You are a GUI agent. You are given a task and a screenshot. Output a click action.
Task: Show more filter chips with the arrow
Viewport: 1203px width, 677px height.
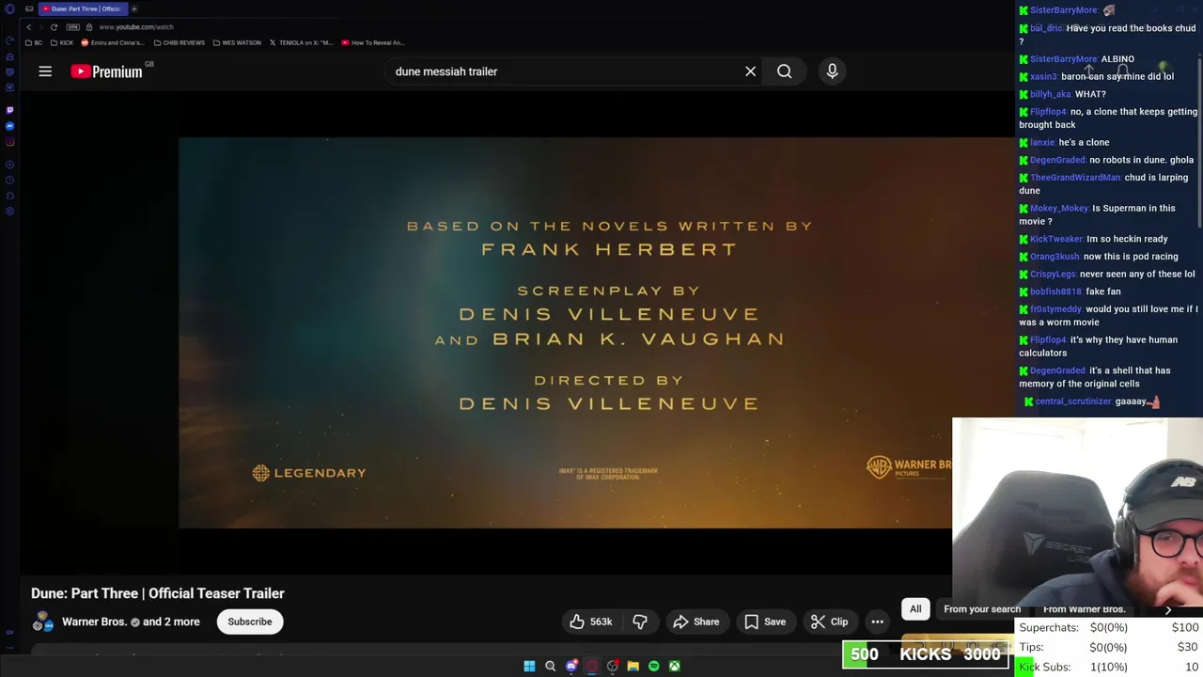tap(1168, 609)
